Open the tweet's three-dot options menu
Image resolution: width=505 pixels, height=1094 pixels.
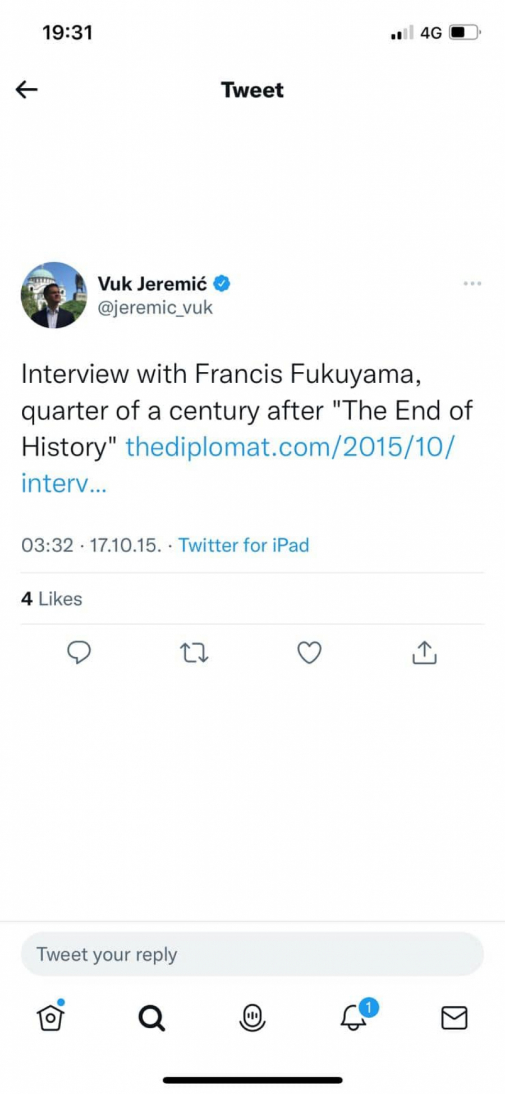472,284
